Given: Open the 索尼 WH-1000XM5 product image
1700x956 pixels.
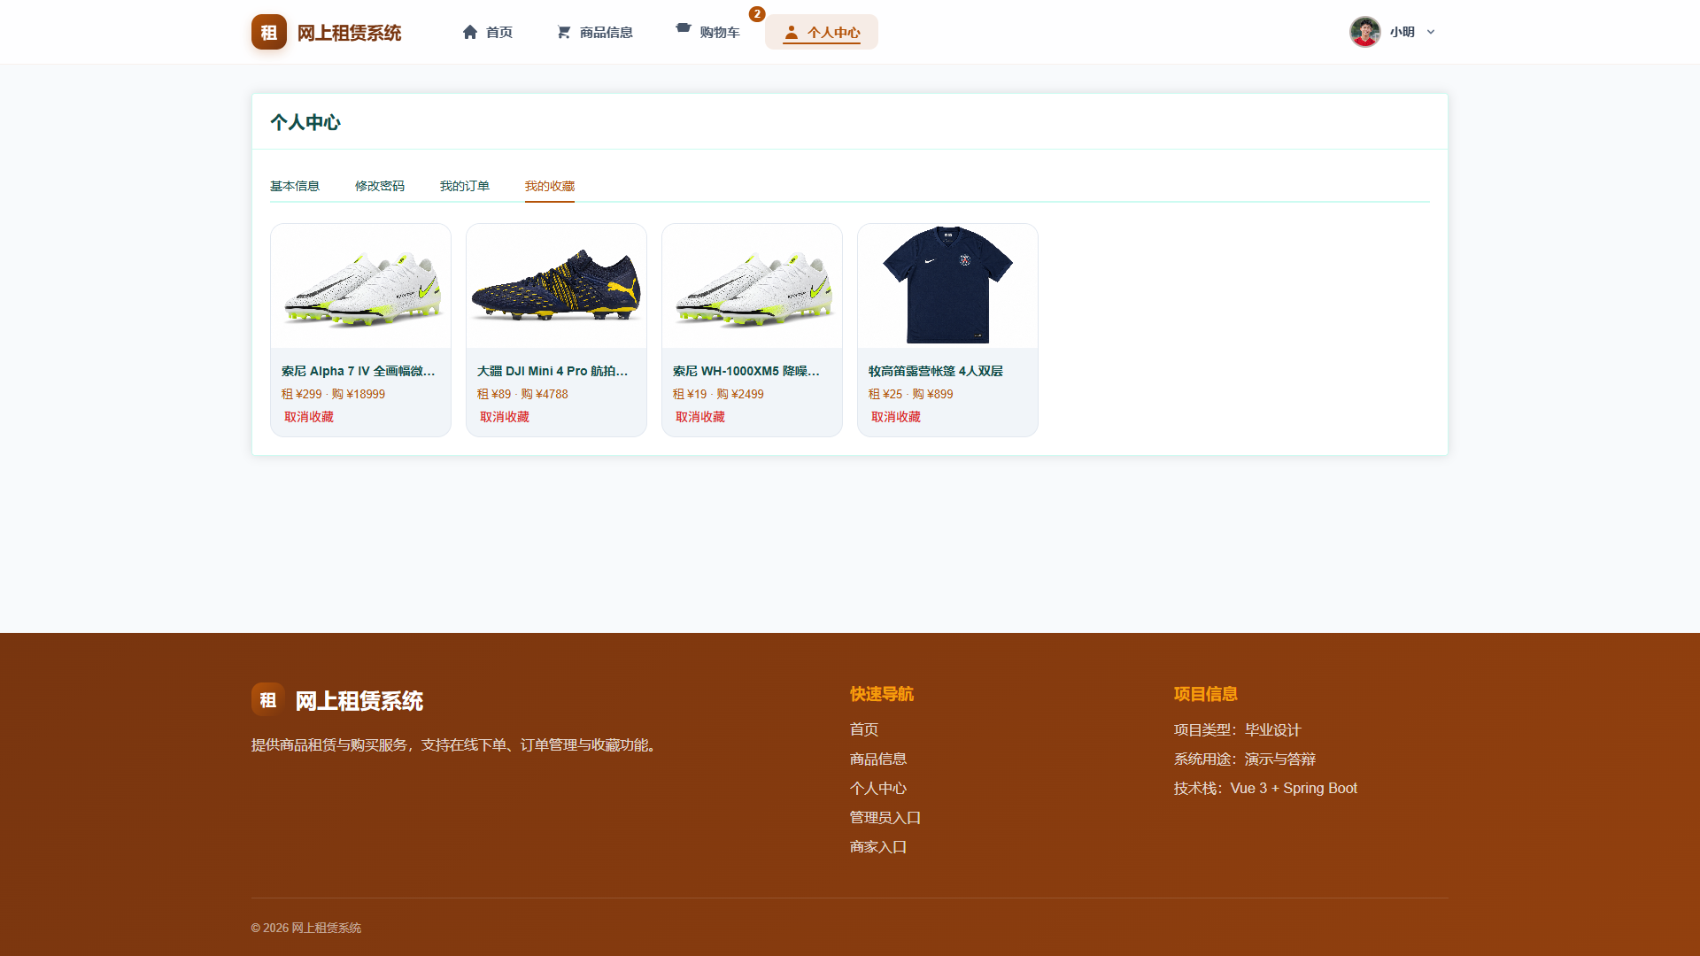Looking at the screenshot, I should point(753,286).
